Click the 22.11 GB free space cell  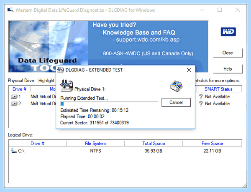212,151
